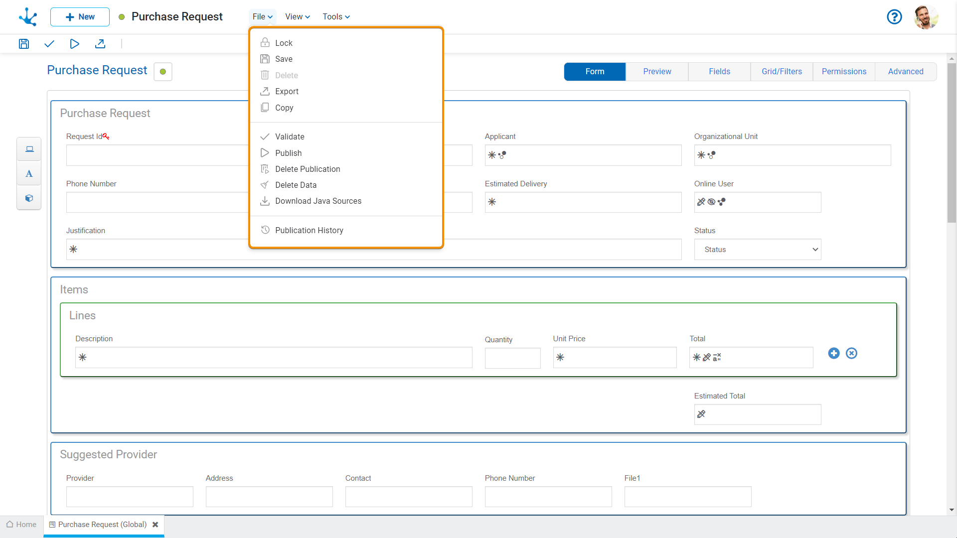The width and height of the screenshot is (957, 538).
Task: Expand the Status dropdown
Action: [x=757, y=250]
